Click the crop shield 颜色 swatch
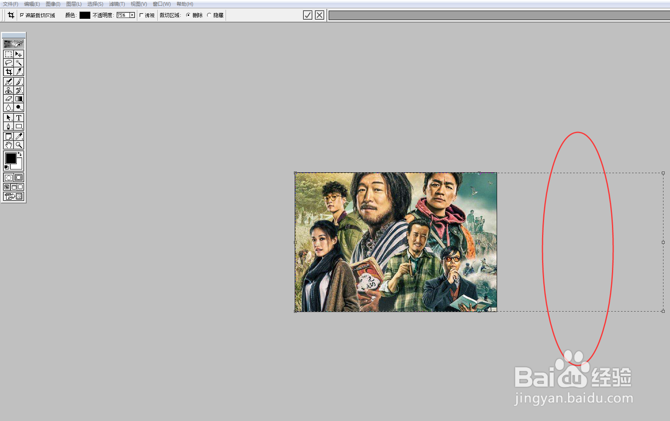670x421 pixels. pyautogui.click(x=85, y=15)
